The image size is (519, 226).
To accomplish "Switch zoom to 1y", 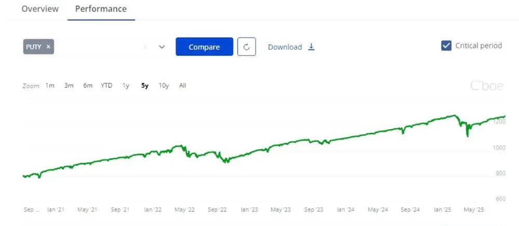I will [x=126, y=86].
